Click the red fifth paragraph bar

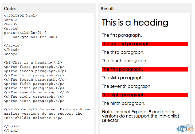pyautogui.click(x=145, y=69)
